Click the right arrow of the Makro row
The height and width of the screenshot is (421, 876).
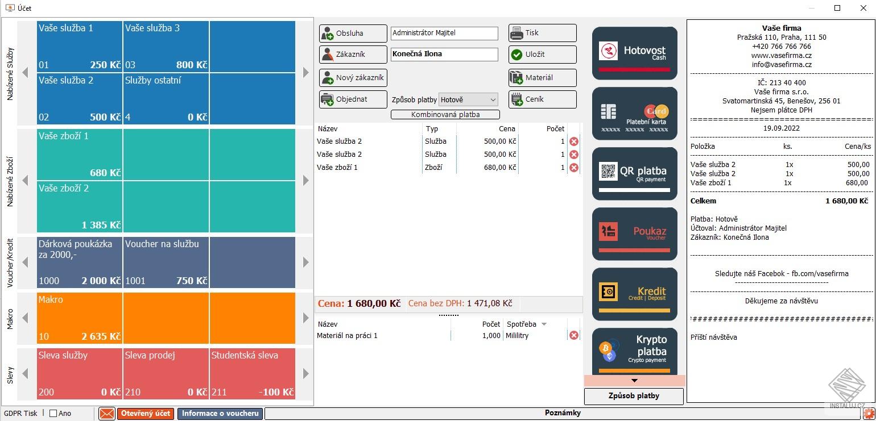305,318
